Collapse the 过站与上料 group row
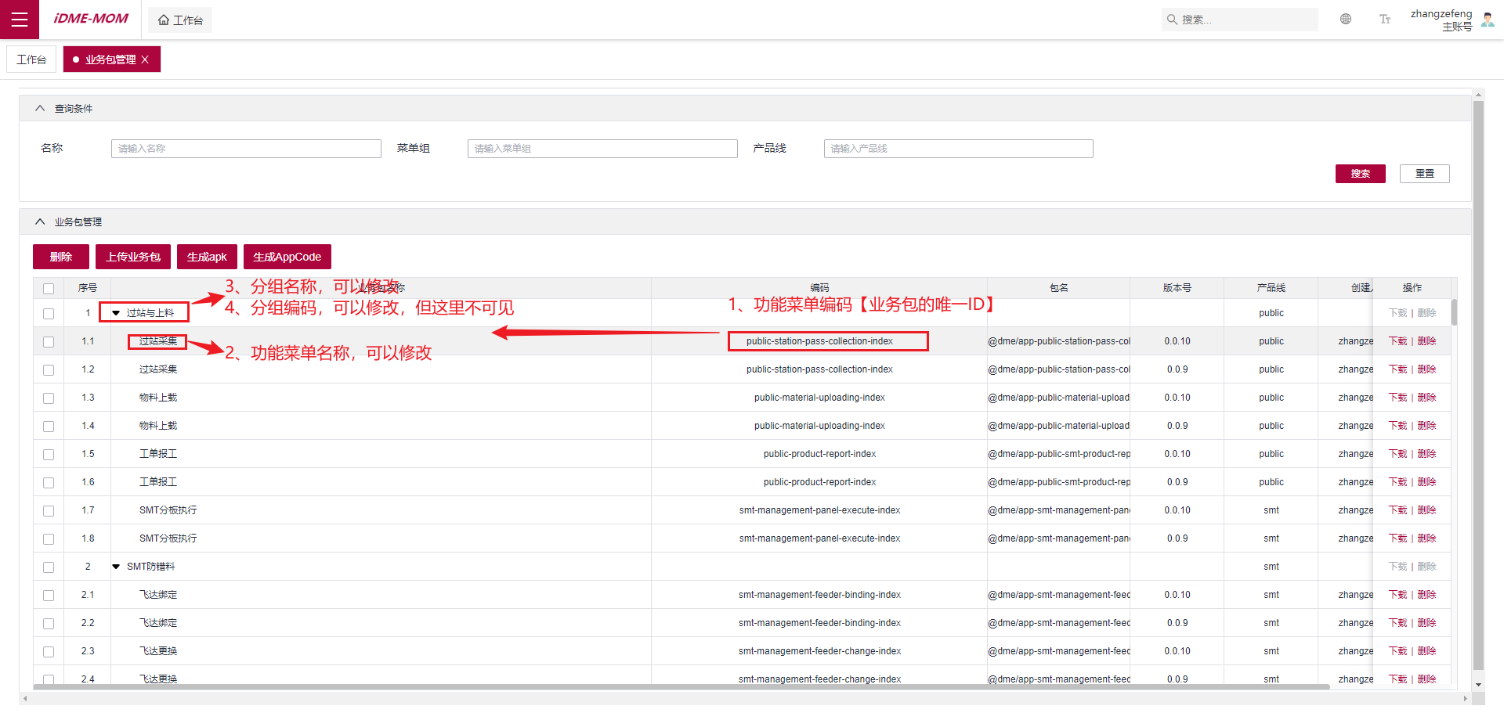Screen dimensions: 1504x713 116,313
